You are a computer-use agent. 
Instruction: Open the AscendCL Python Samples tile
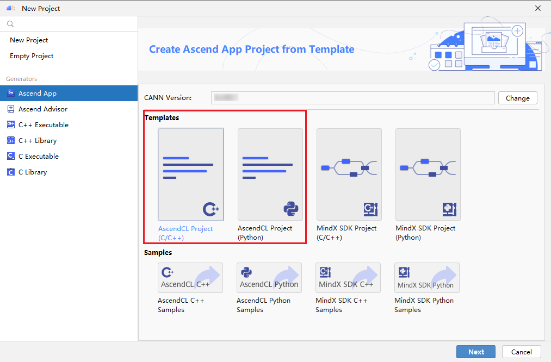269,278
